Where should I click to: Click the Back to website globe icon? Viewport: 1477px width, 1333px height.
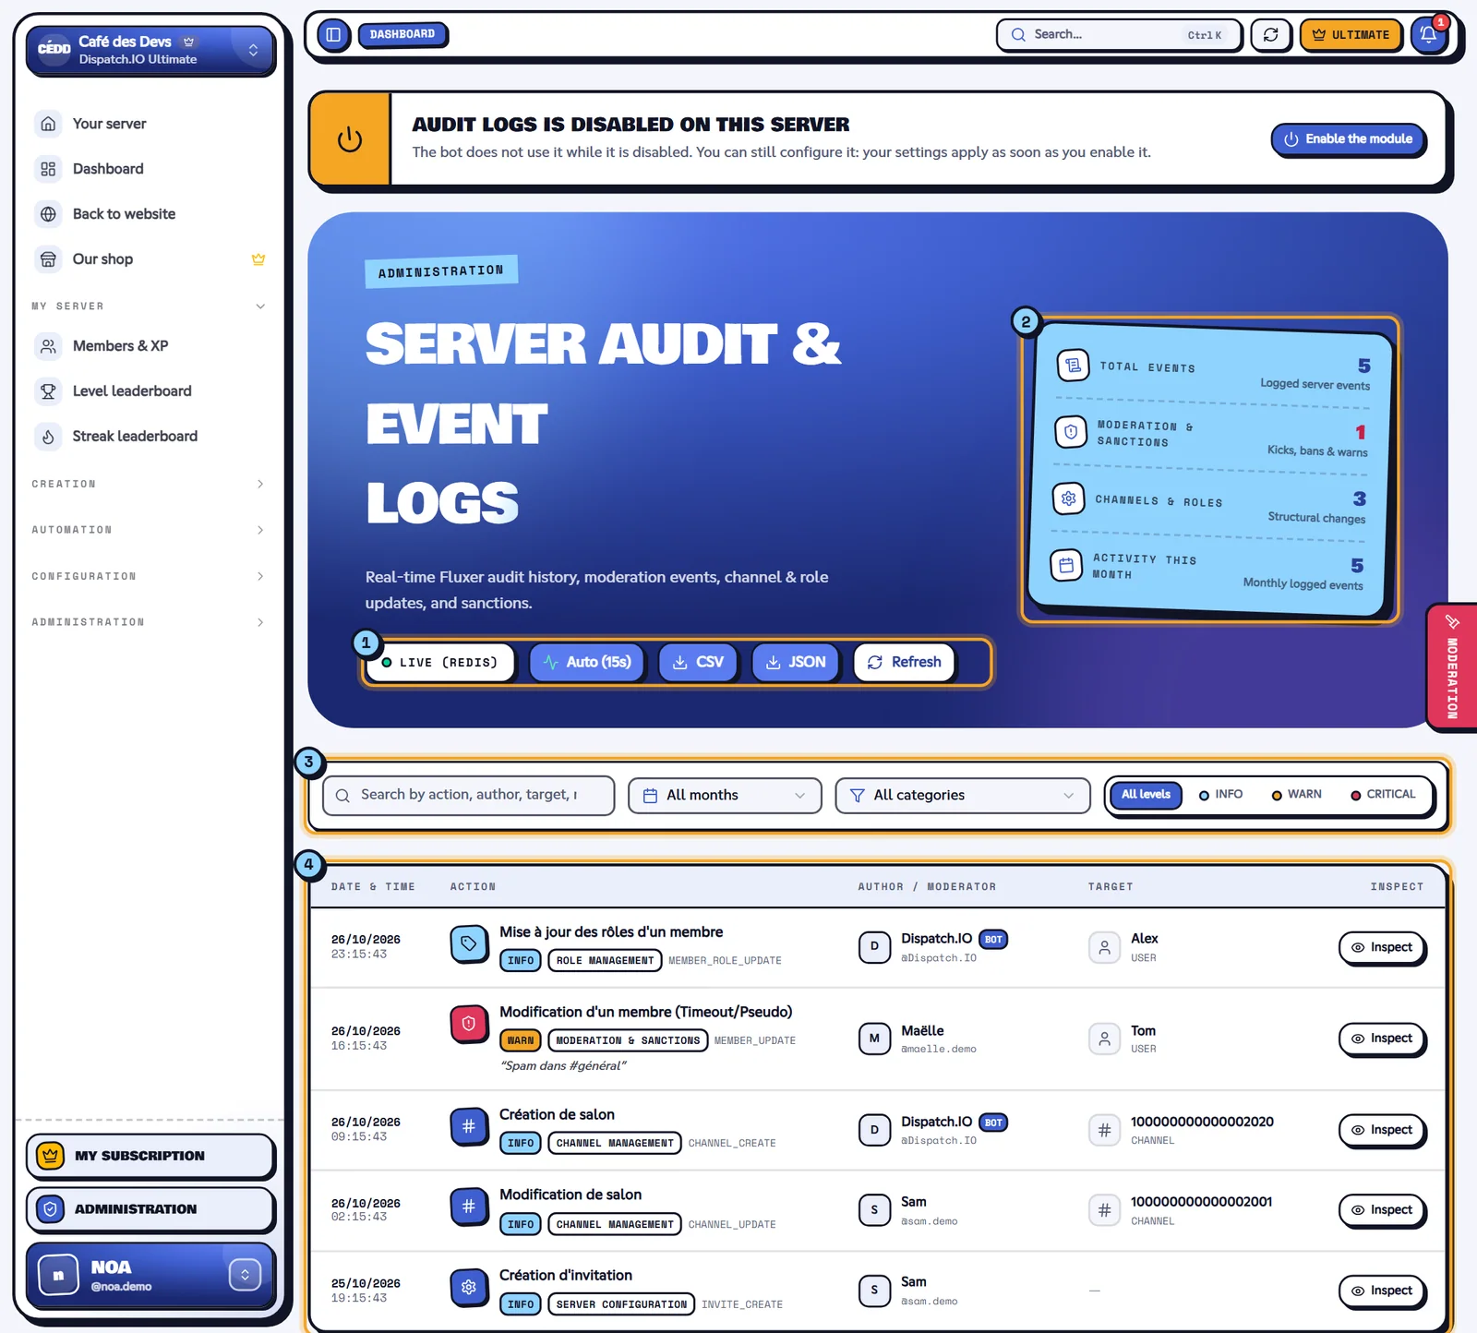[48, 214]
